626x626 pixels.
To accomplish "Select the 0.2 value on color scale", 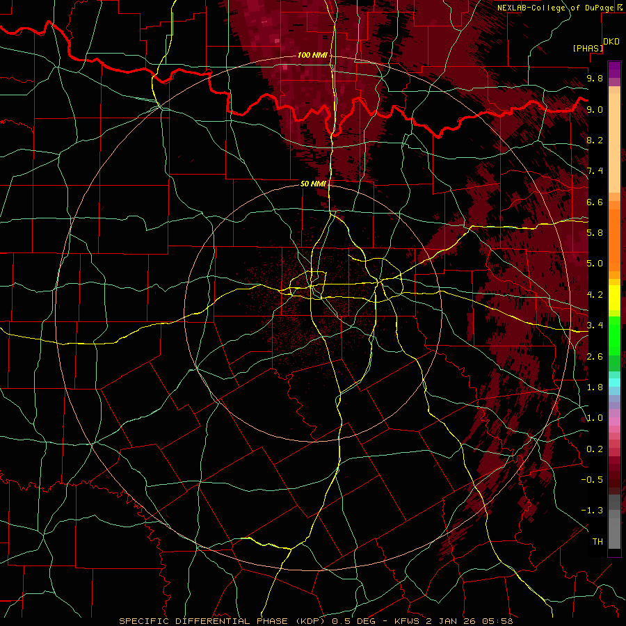I will (595, 449).
